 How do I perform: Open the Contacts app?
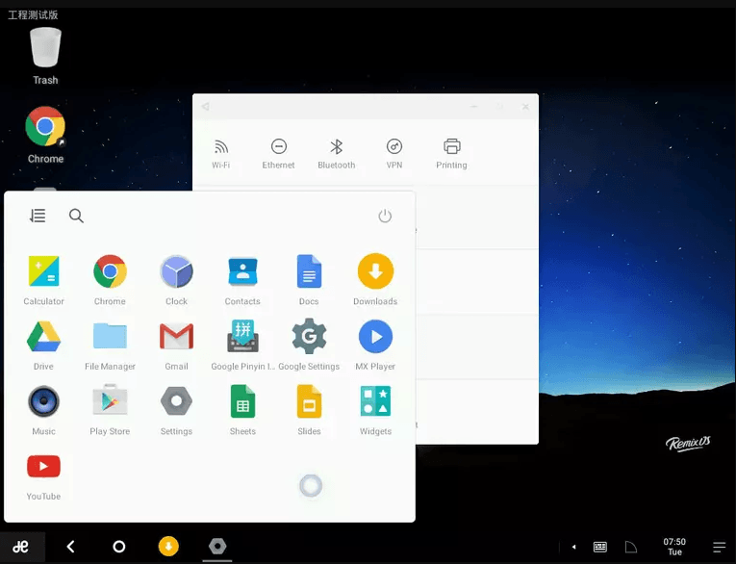242,279
